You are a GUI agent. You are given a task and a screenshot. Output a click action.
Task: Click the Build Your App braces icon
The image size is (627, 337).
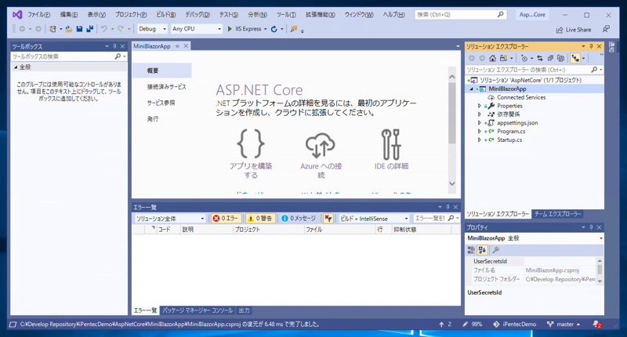coord(251,143)
